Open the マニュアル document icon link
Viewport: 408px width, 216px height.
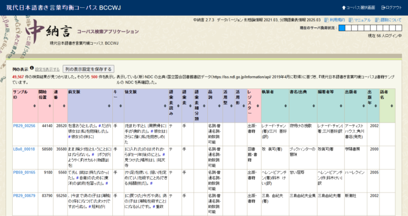[351, 20]
